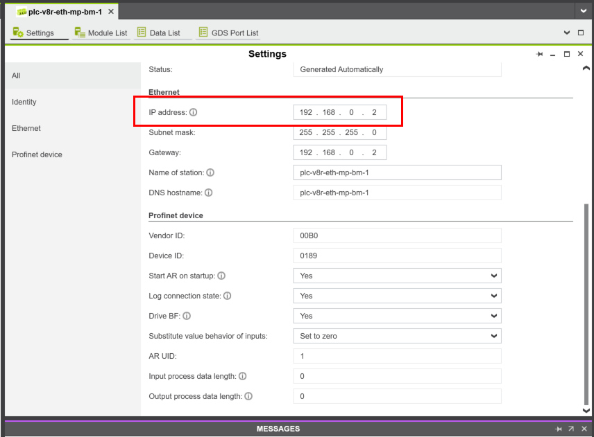The image size is (594, 437).
Task: Click info icon beside Input process data length
Action: pyautogui.click(x=242, y=376)
